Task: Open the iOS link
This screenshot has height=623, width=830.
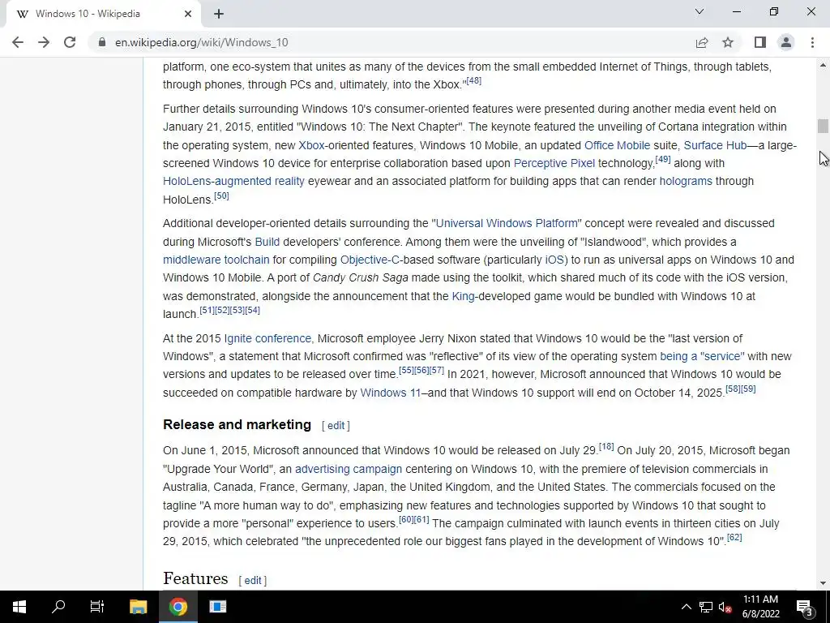Action: pyautogui.click(x=554, y=260)
